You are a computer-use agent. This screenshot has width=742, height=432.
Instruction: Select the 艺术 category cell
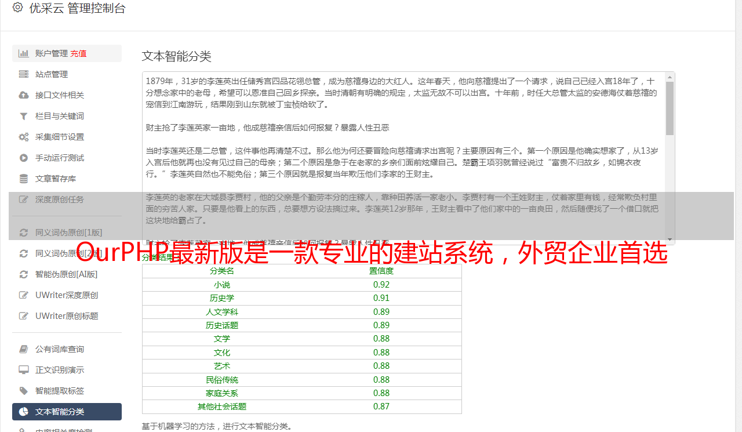point(222,366)
